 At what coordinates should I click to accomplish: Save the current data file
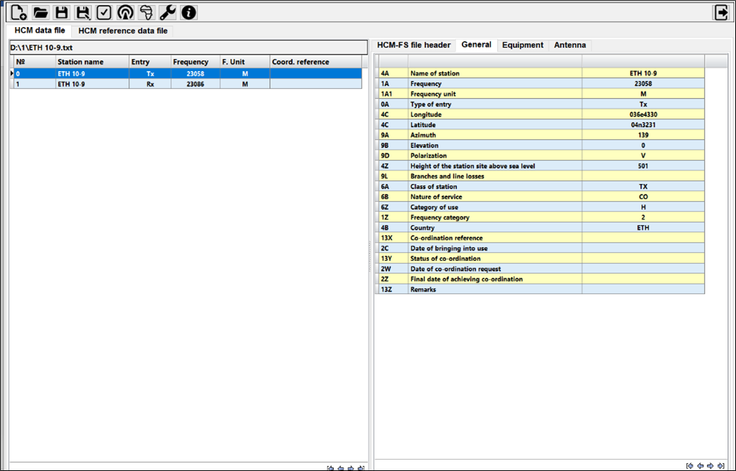[x=62, y=12]
